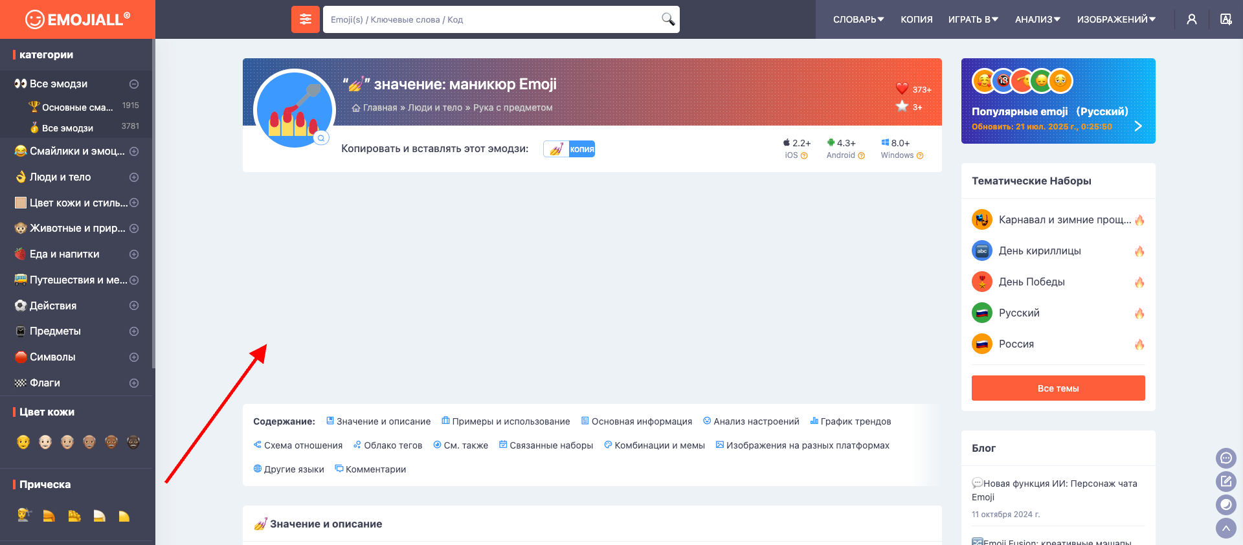Jump to Комментарии section

370,469
